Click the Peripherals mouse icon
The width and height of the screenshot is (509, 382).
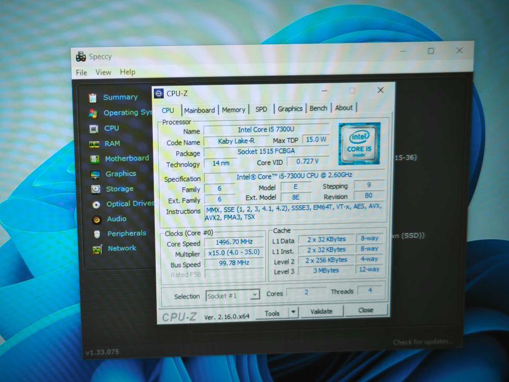(97, 234)
